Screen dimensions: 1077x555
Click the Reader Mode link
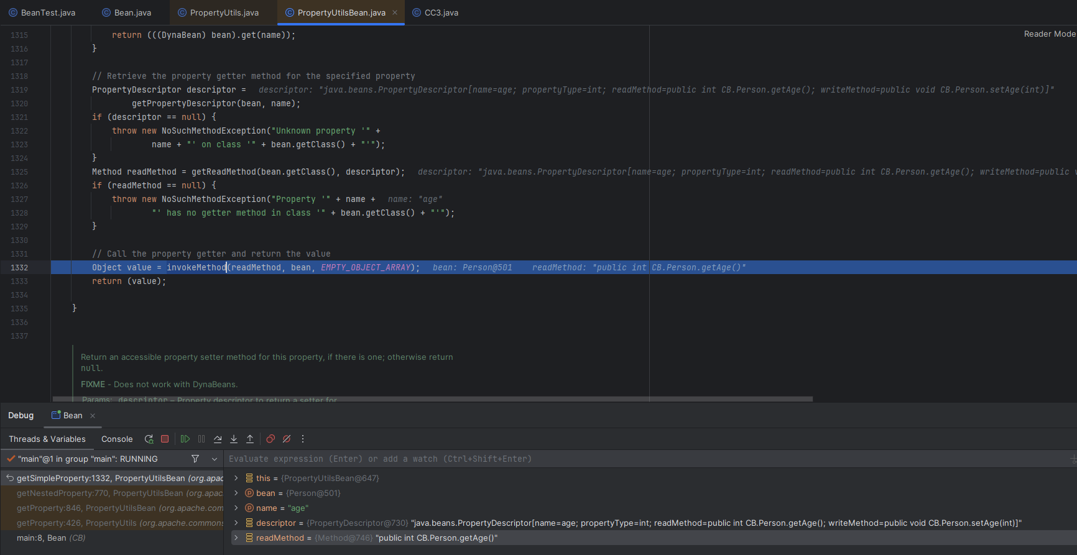click(x=1050, y=34)
